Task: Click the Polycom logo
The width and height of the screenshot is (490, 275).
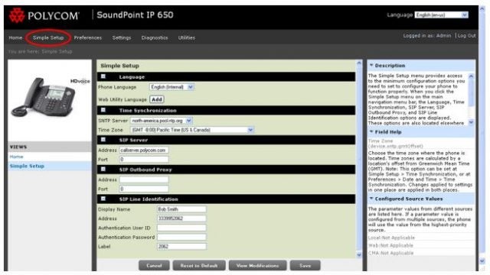Action: click(x=44, y=15)
